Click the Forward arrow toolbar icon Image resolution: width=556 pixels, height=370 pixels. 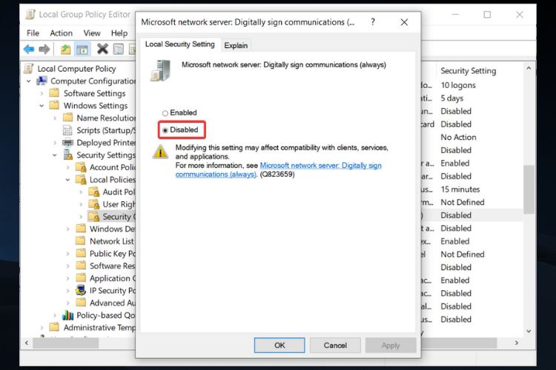coord(44,49)
